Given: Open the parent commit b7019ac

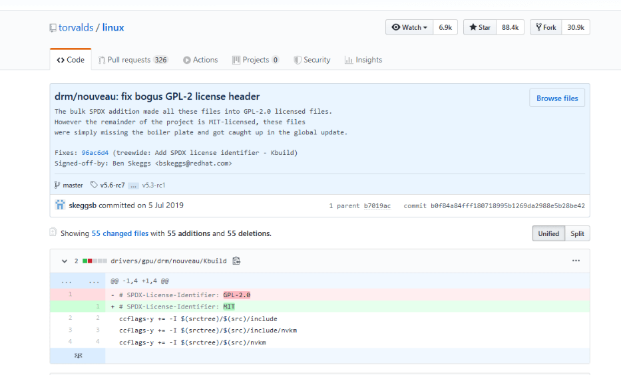Looking at the screenshot, I should pyautogui.click(x=377, y=205).
